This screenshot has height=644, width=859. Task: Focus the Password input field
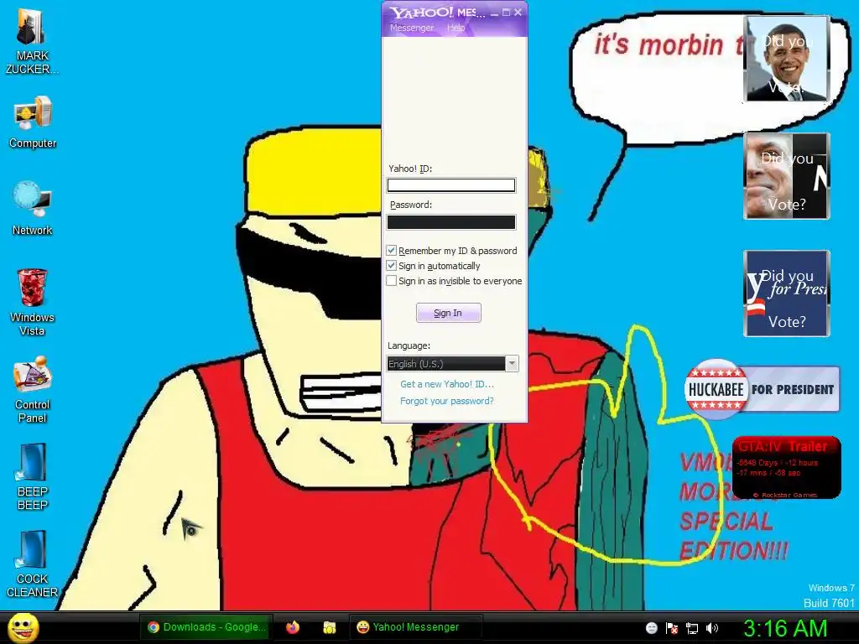coord(450,221)
